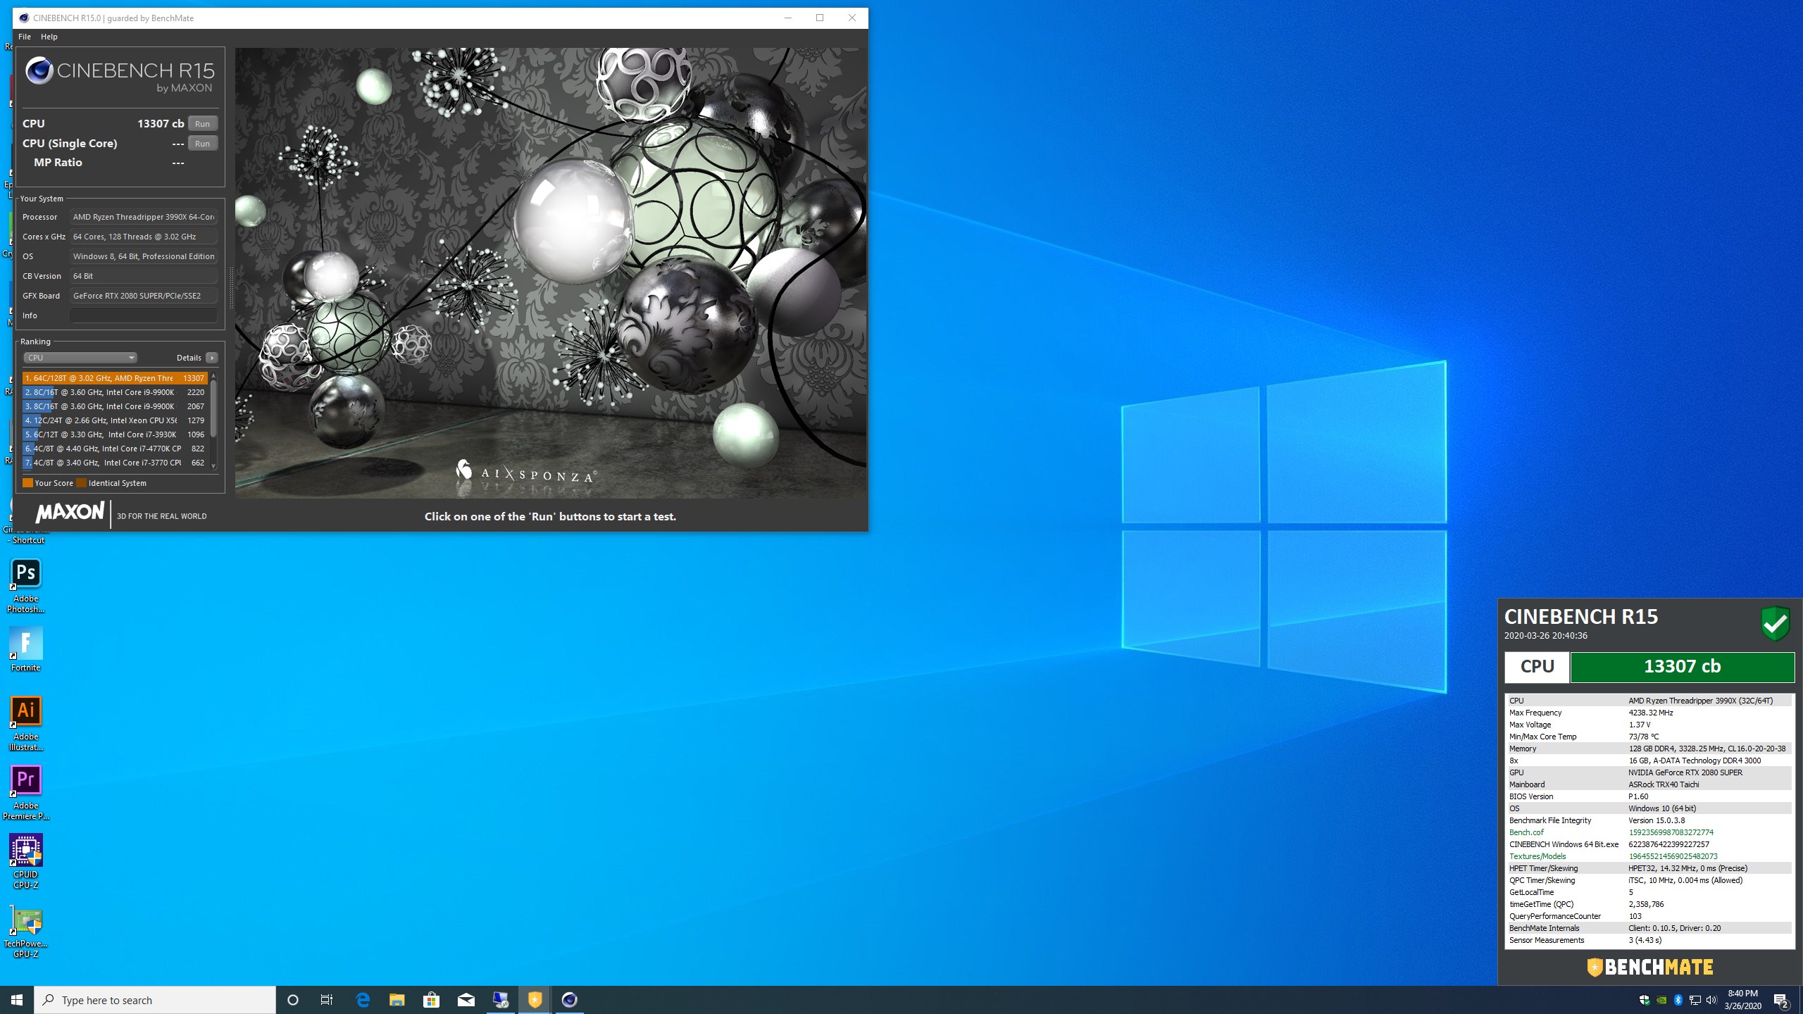This screenshot has width=1803, height=1014.
Task: Select ranking row 6, i7-4770K scoring 822
Action: coord(115,449)
